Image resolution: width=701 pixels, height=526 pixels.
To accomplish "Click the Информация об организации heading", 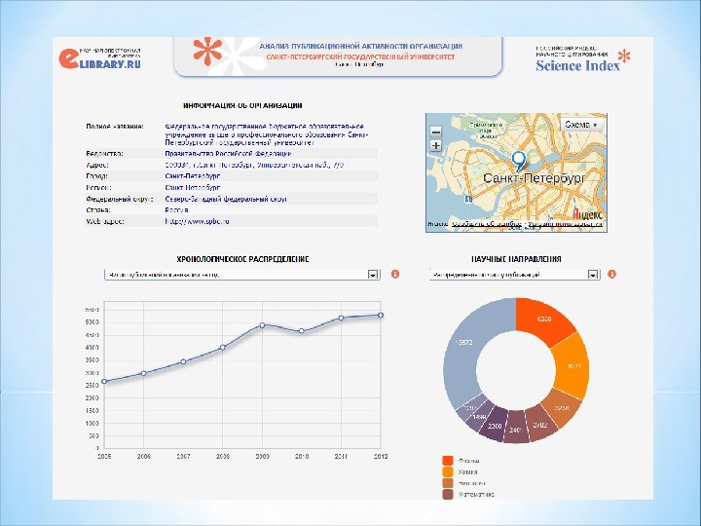I will (242, 105).
